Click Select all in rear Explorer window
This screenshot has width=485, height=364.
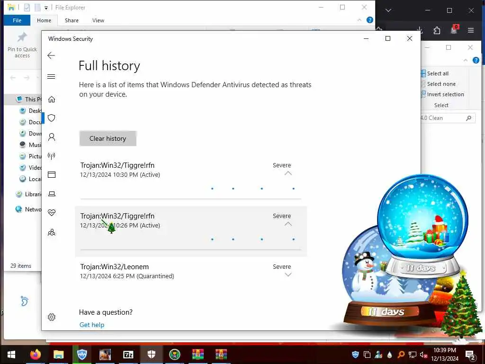pos(435,73)
